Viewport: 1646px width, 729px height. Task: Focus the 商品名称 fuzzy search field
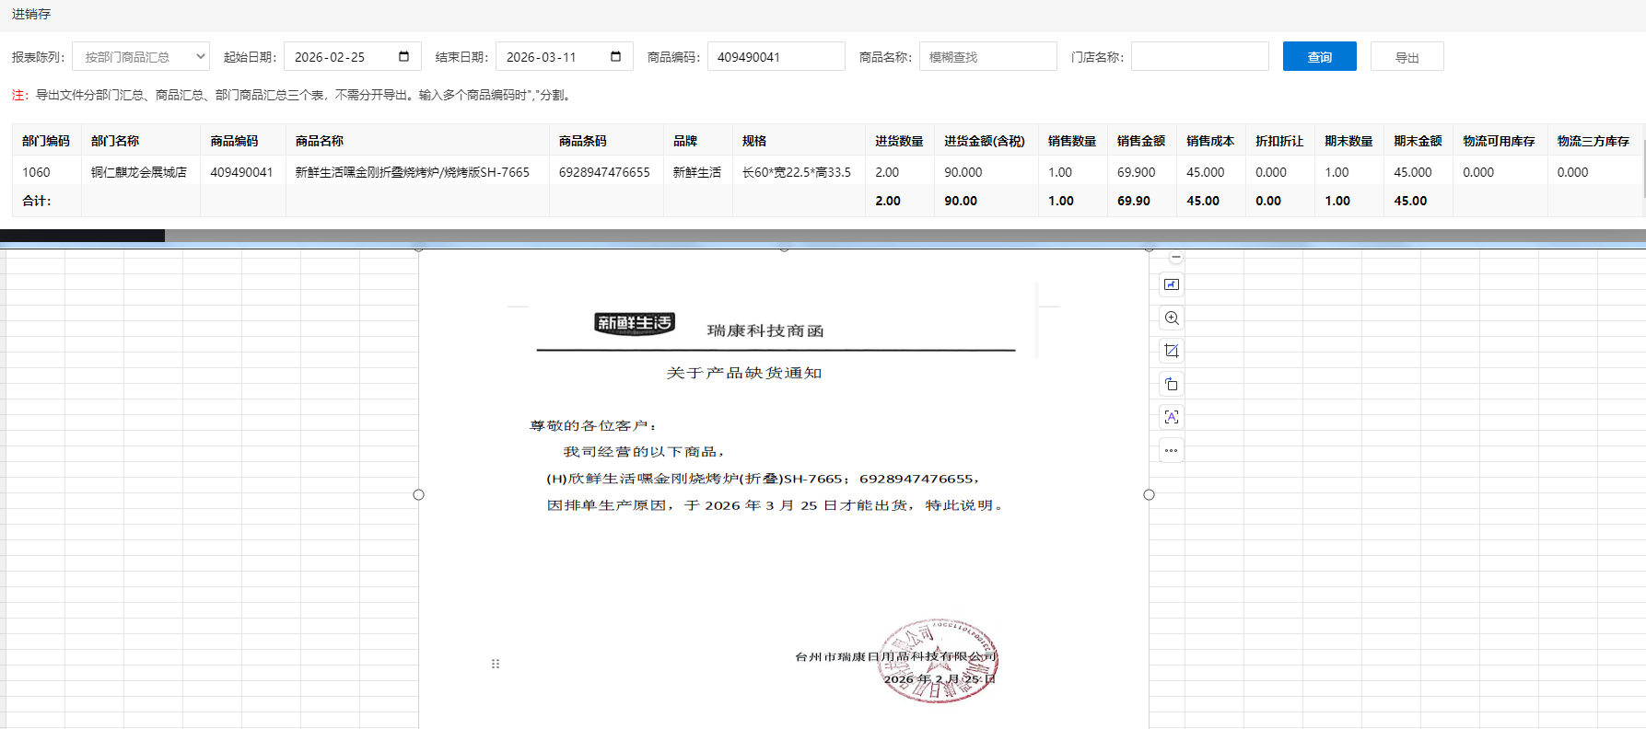pyautogui.click(x=987, y=57)
